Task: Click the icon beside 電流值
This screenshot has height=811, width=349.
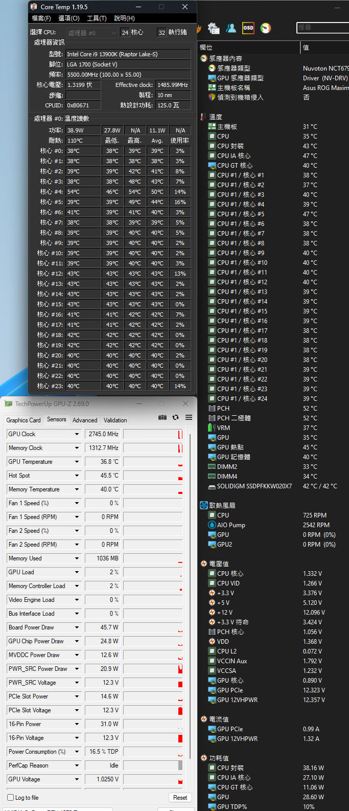Action: pos(204,719)
